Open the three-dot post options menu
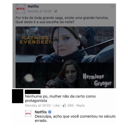128x128 pixels. (x=112, y=6)
